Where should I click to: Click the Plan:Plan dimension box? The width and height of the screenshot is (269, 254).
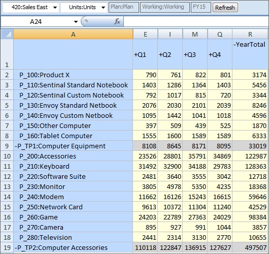point(123,8)
